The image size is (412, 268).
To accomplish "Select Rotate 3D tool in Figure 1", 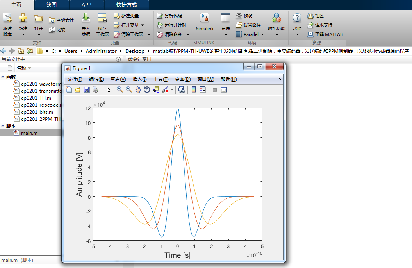I will 147,89.
